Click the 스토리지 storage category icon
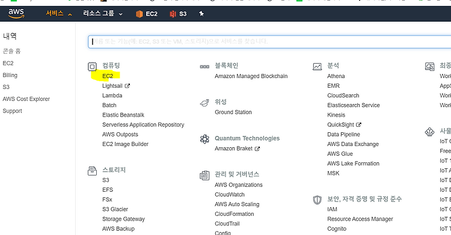This screenshot has width=451, height=235. point(92,171)
